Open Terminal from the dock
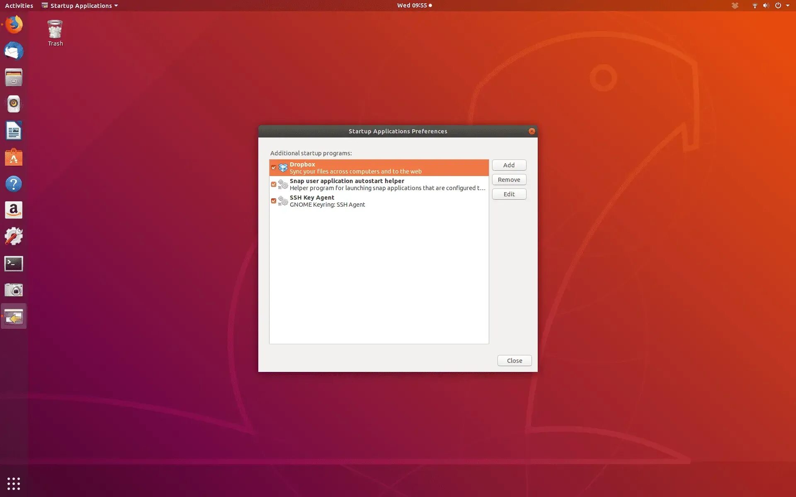 (14, 263)
